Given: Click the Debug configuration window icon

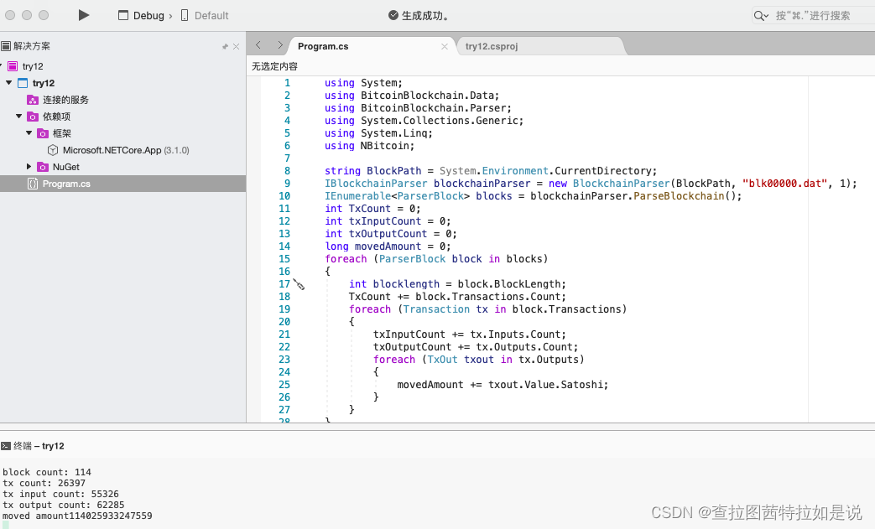Looking at the screenshot, I should coord(123,16).
